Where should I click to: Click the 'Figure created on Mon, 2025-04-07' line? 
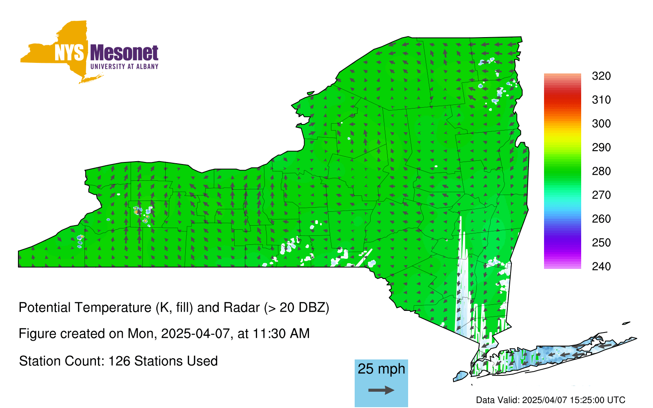(x=164, y=334)
